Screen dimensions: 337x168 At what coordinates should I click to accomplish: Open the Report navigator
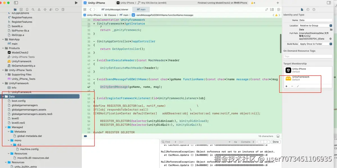[x=63, y=10]
